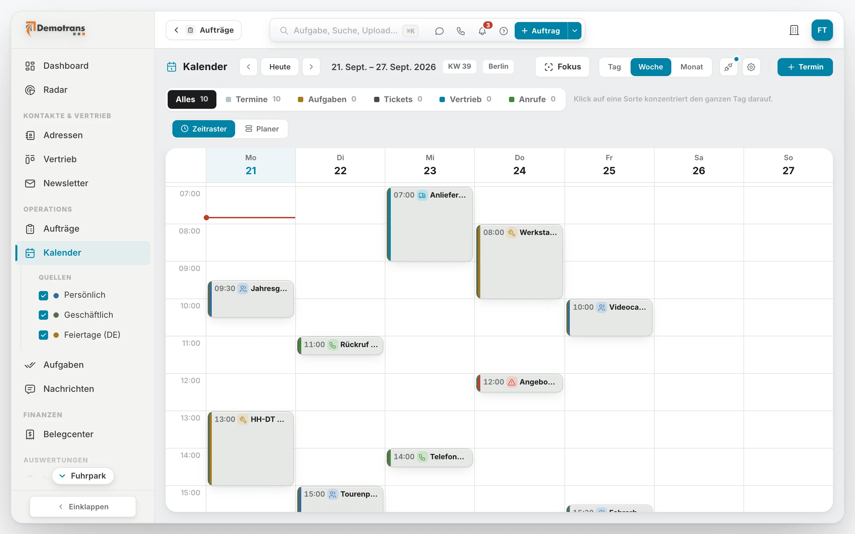Go back via Aufträge breadcrumb button
855x534 pixels.
click(204, 30)
